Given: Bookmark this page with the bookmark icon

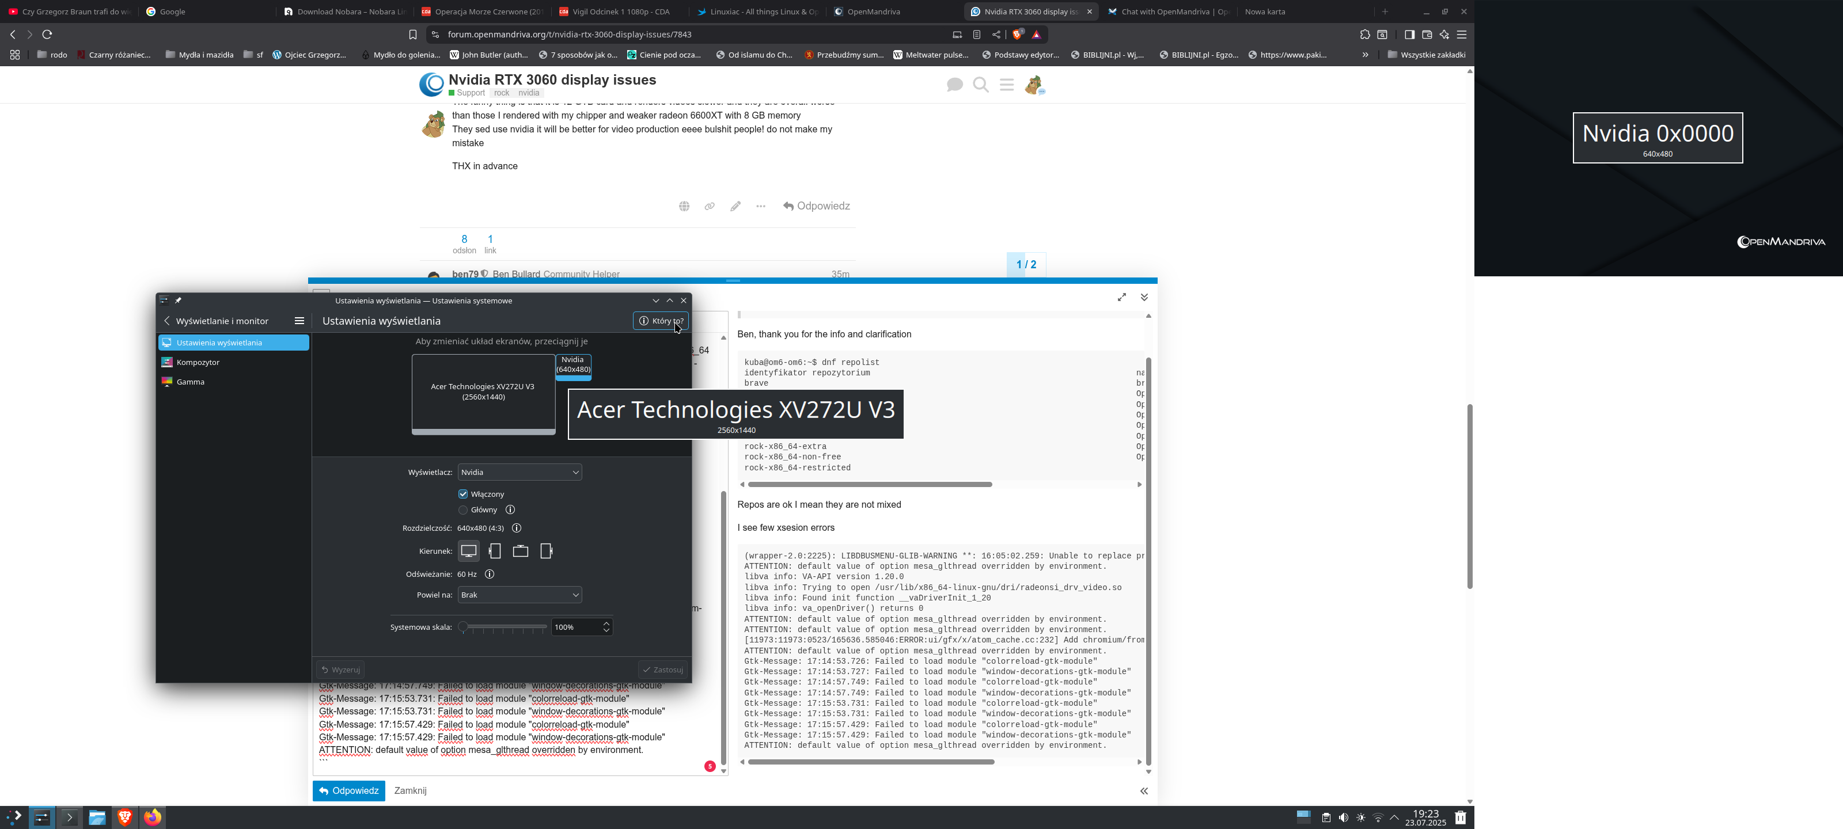Looking at the screenshot, I should click(x=413, y=35).
